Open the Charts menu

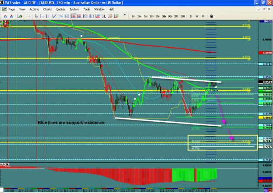click(47, 9)
